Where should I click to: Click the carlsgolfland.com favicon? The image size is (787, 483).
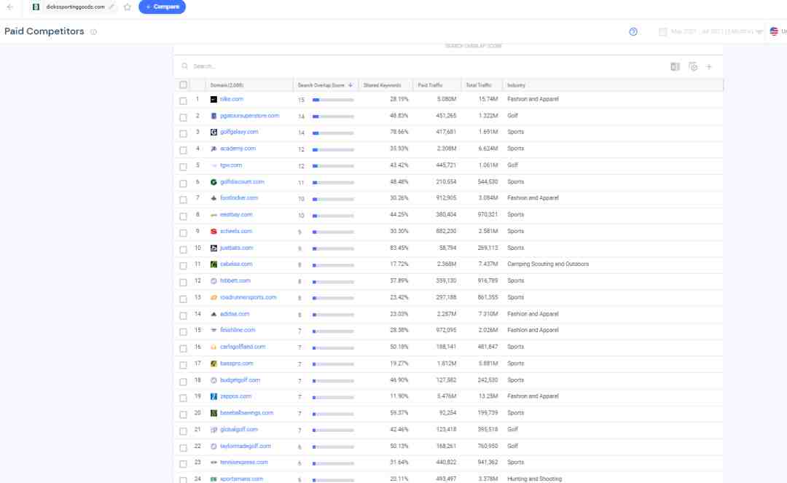pyautogui.click(x=214, y=347)
